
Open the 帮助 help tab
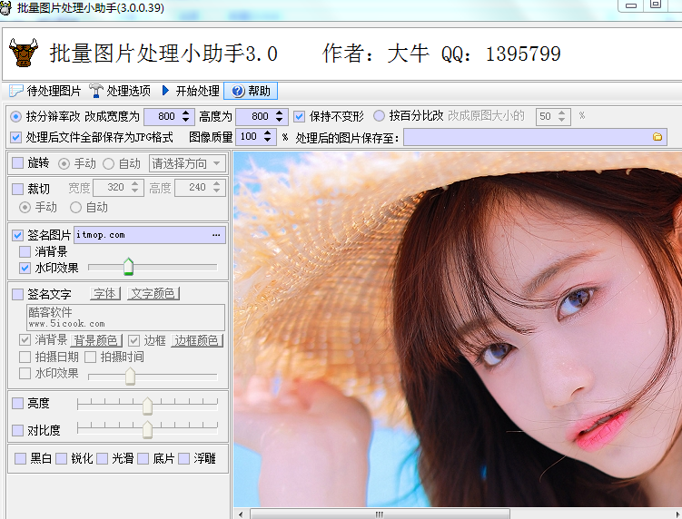tap(251, 91)
